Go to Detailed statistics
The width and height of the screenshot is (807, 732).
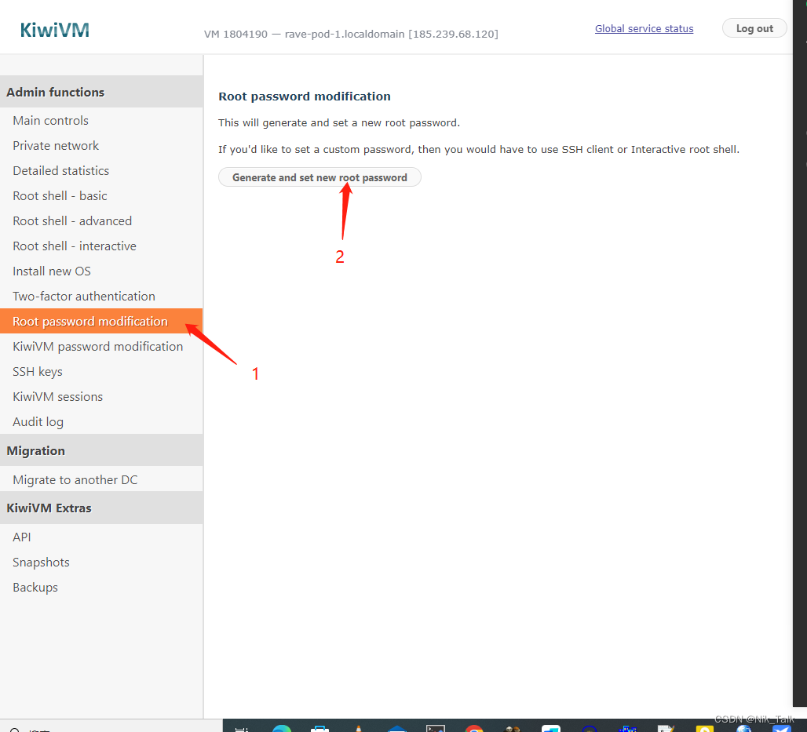pos(60,171)
